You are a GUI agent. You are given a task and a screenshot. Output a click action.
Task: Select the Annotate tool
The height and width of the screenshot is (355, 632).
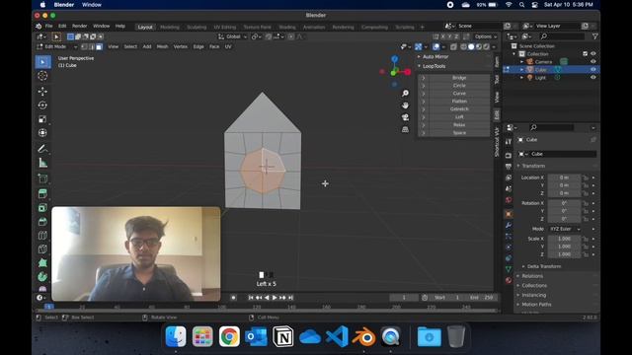42,149
